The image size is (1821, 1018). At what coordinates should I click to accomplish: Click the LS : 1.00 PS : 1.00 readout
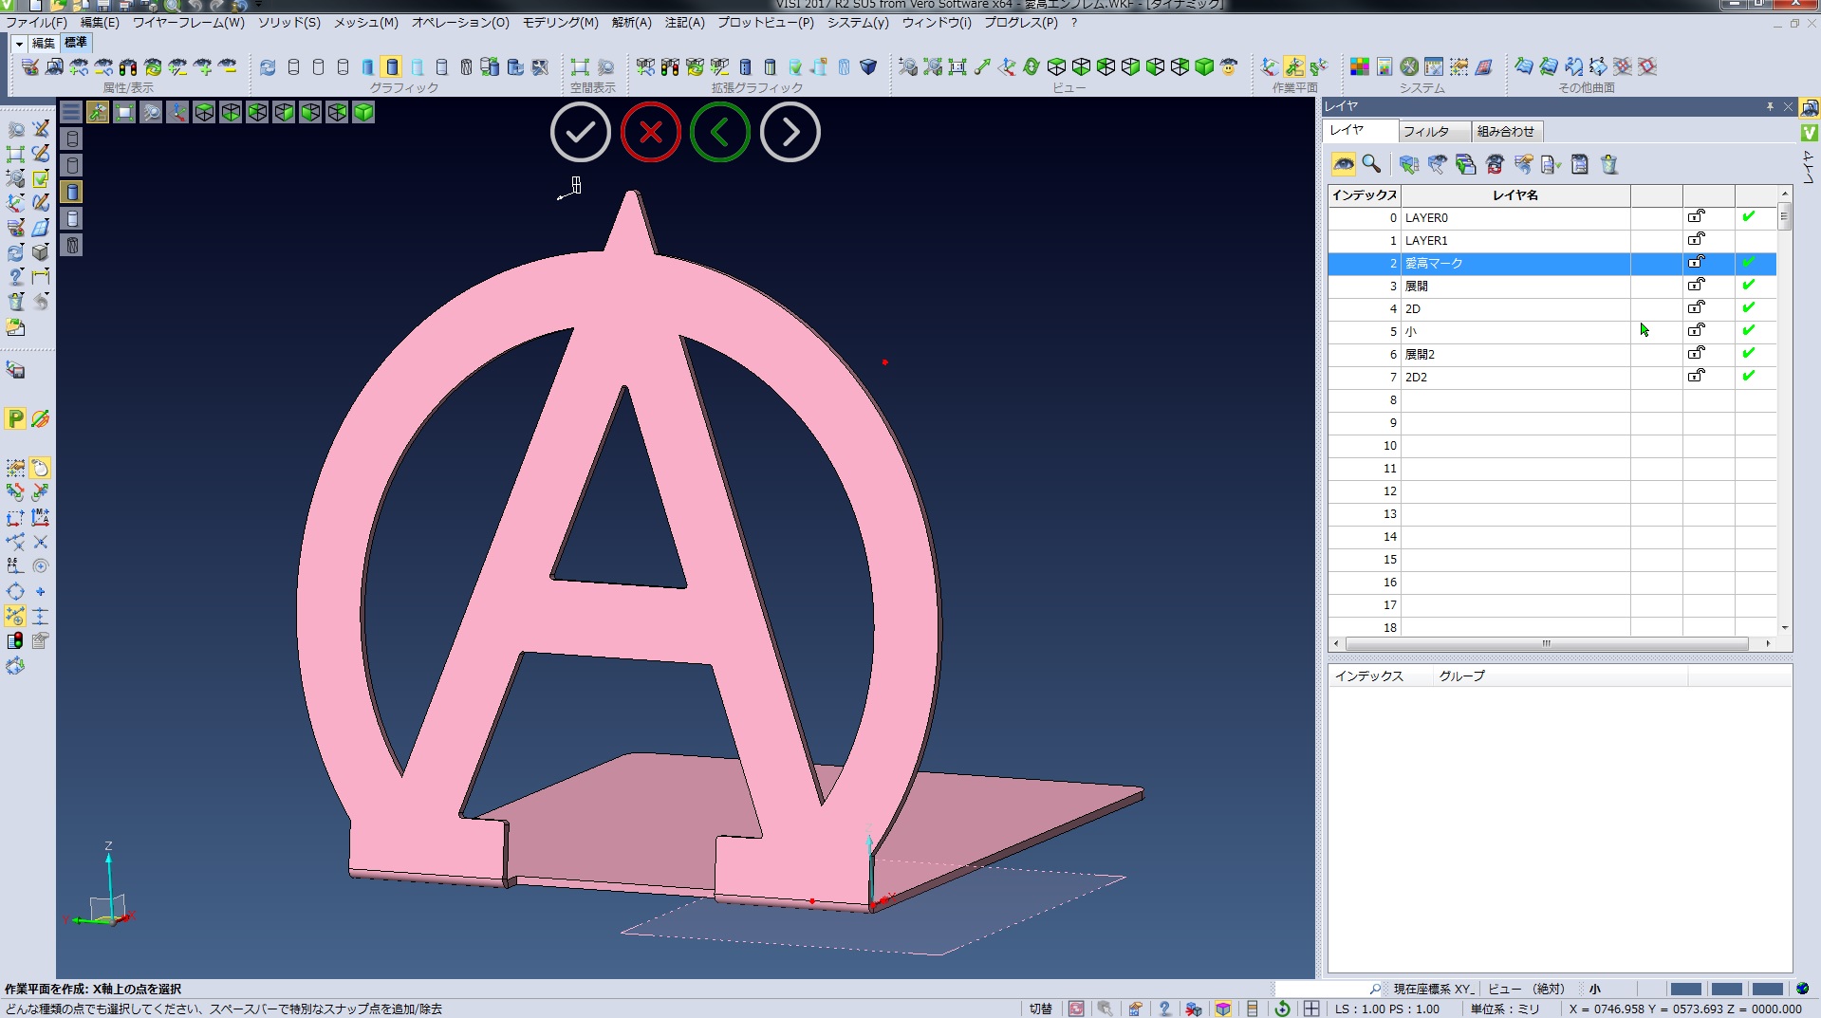(1387, 1009)
